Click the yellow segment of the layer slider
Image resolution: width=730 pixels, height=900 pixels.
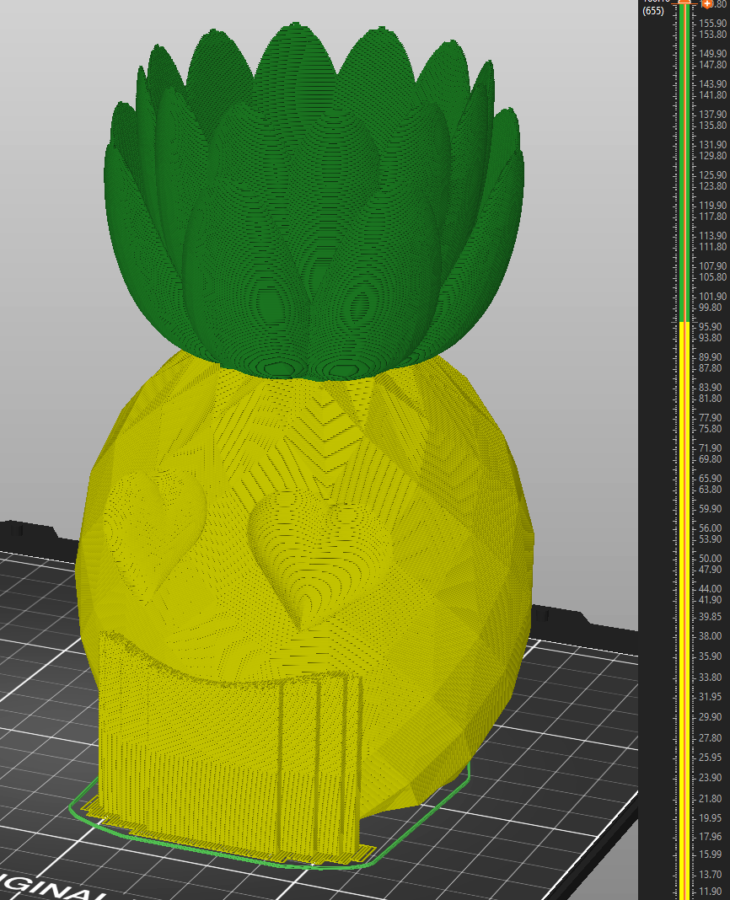click(x=684, y=611)
